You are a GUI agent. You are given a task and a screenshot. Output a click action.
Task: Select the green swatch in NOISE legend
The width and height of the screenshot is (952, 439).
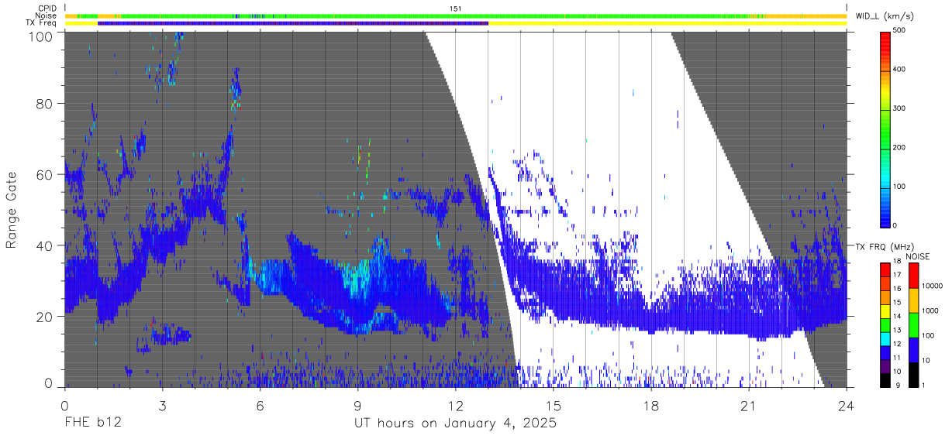pyautogui.click(x=913, y=325)
